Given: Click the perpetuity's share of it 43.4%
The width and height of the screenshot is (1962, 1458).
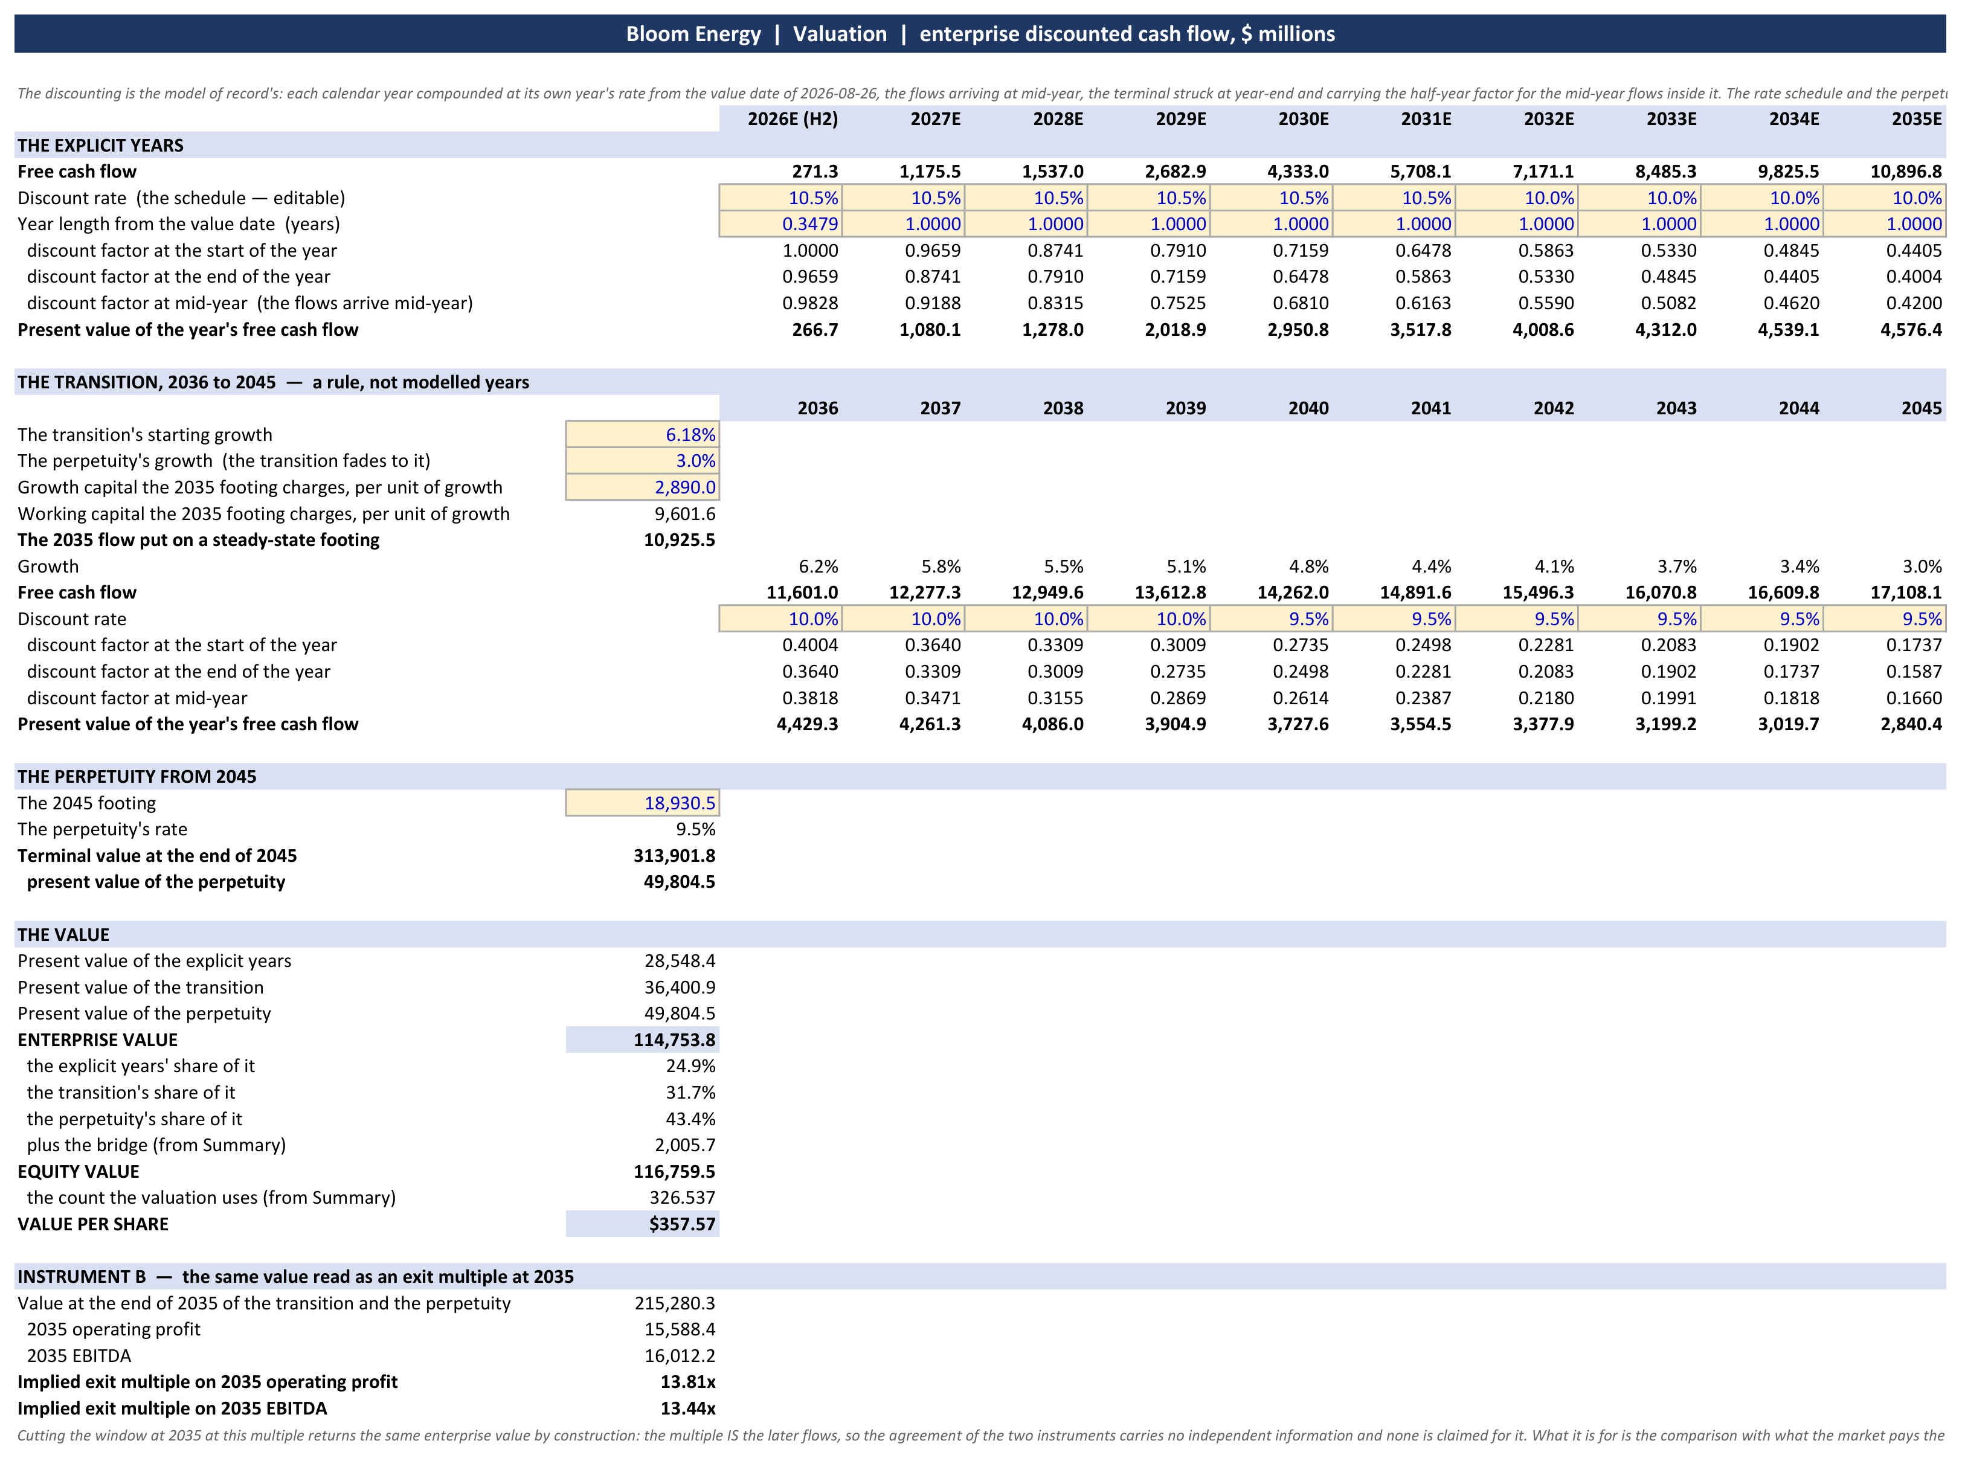Looking at the screenshot, I should coord(690,1119).
